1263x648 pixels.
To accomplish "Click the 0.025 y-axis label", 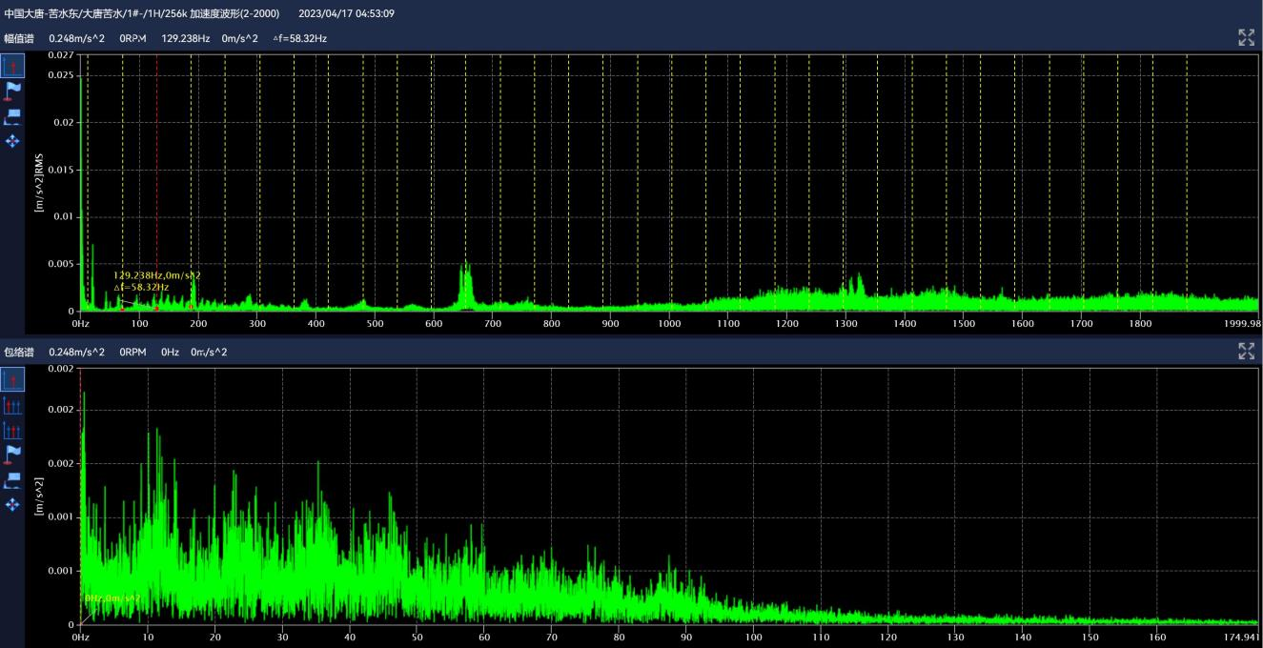I will tap(60, 73).
